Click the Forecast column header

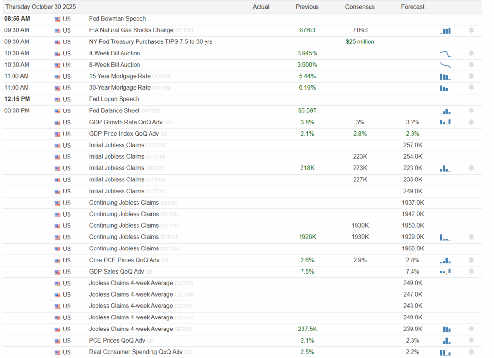[x=412, y=7]
